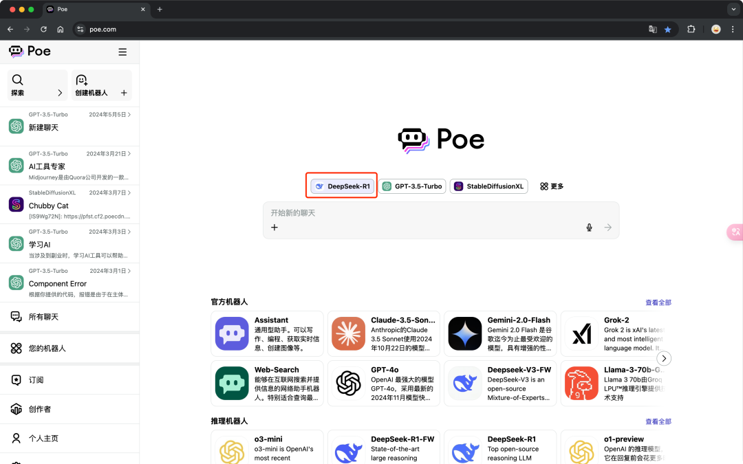Click the send arrow in the chat input

608,227
